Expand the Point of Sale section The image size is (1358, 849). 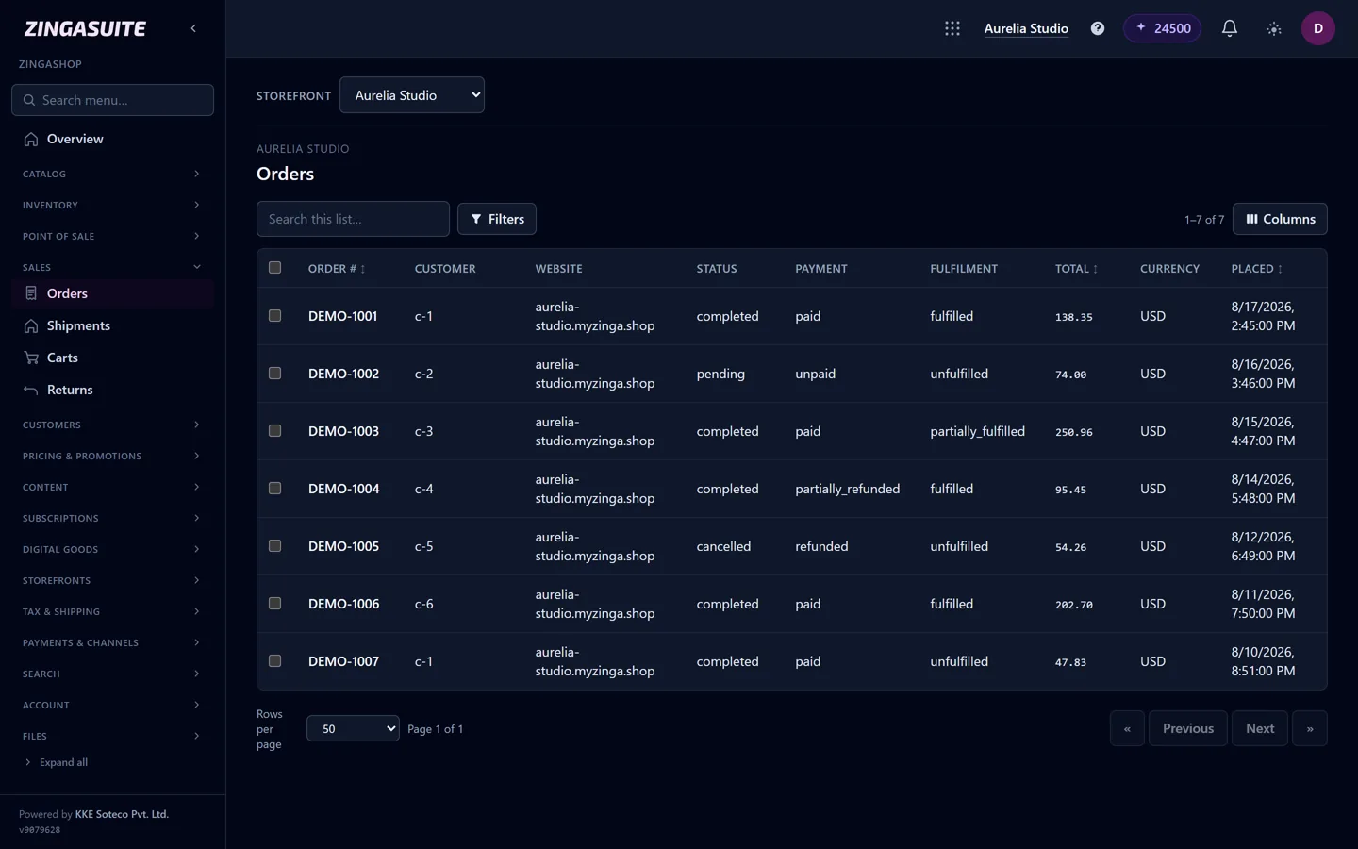(x=112, y=236)
